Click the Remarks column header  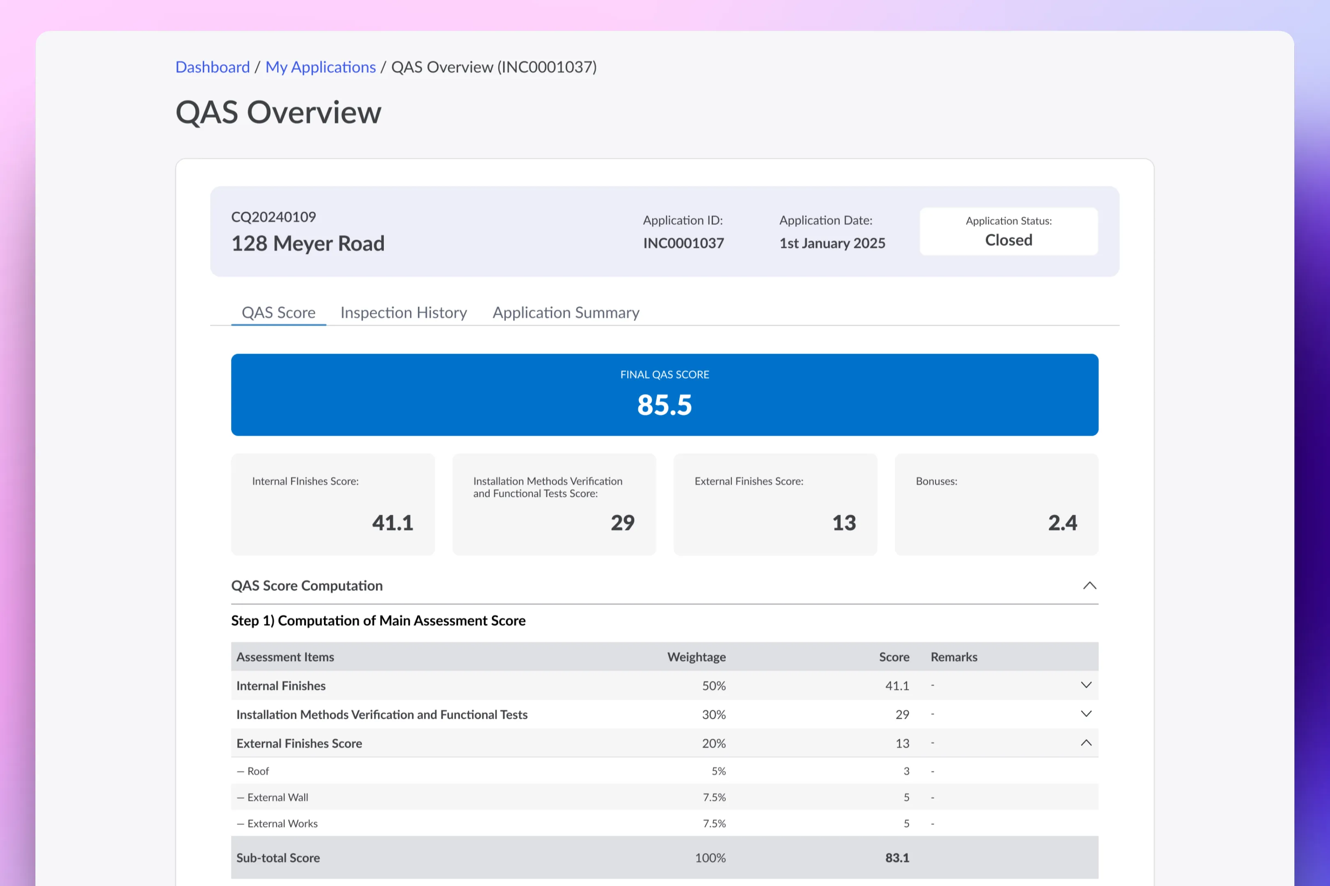pyautogui.click(x=954, y=657)
